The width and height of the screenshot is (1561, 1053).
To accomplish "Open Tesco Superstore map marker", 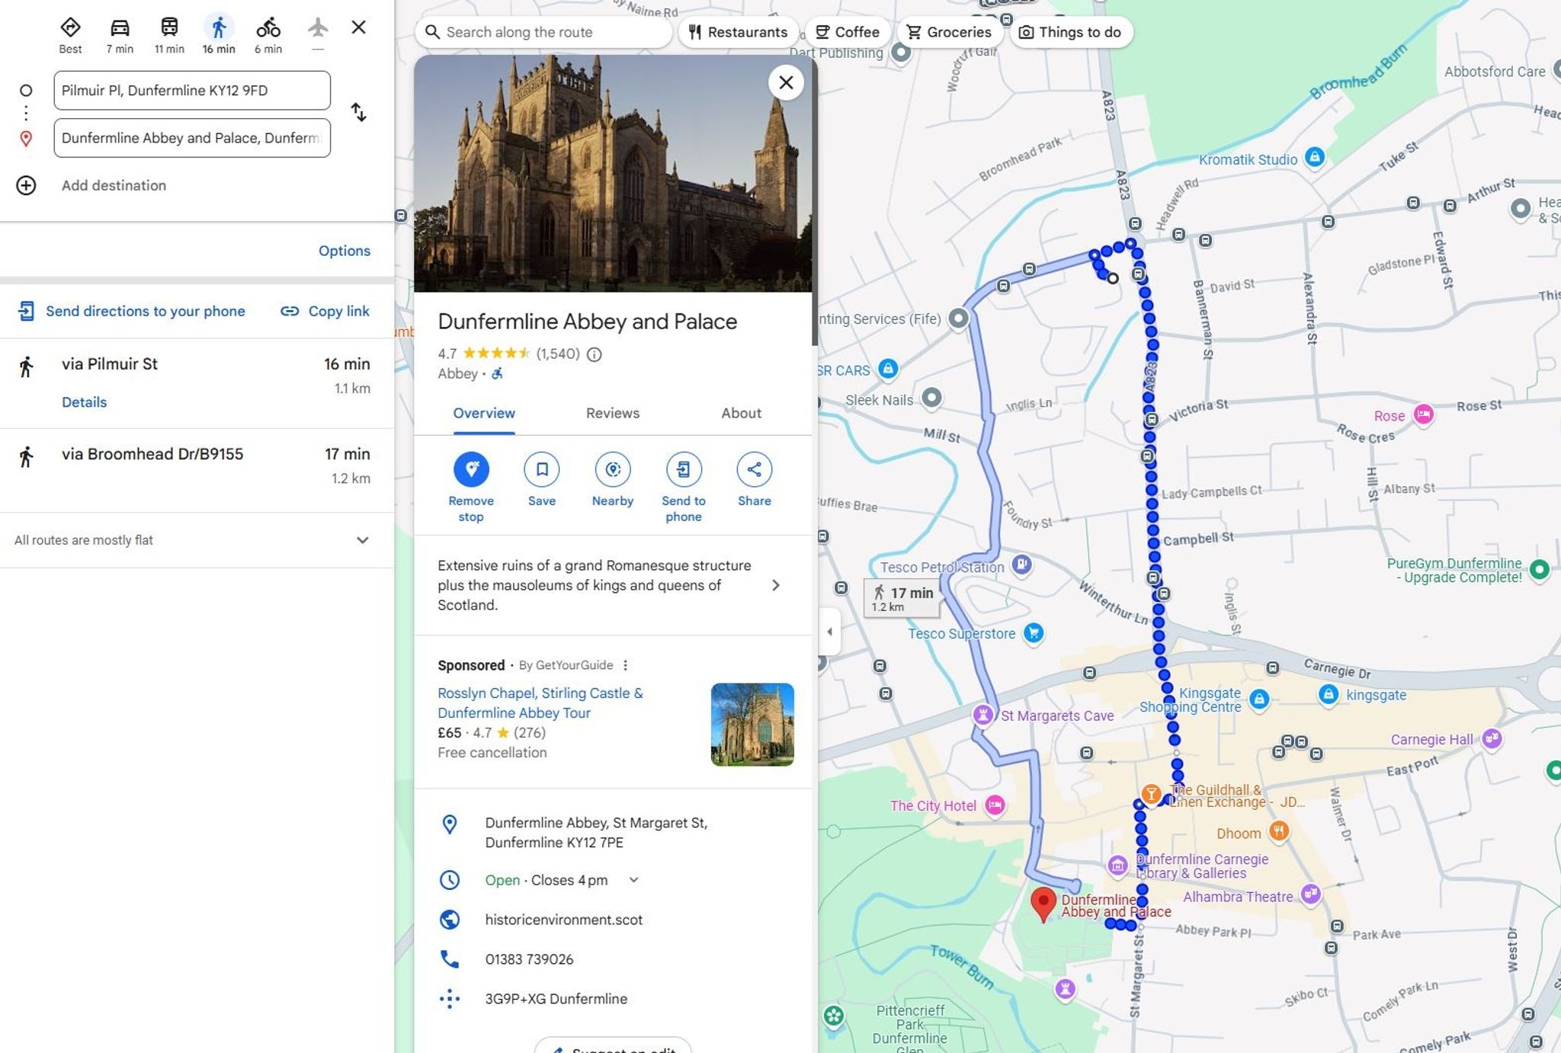I will coord(1034,633).
